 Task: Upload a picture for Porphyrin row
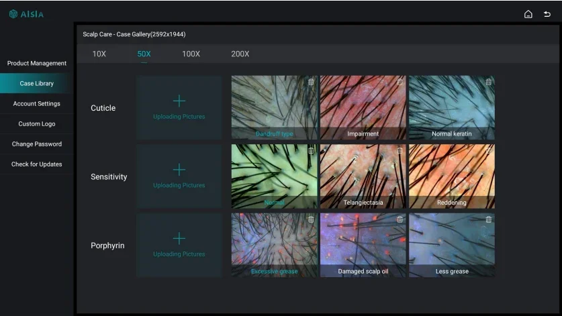pos(179,245)
